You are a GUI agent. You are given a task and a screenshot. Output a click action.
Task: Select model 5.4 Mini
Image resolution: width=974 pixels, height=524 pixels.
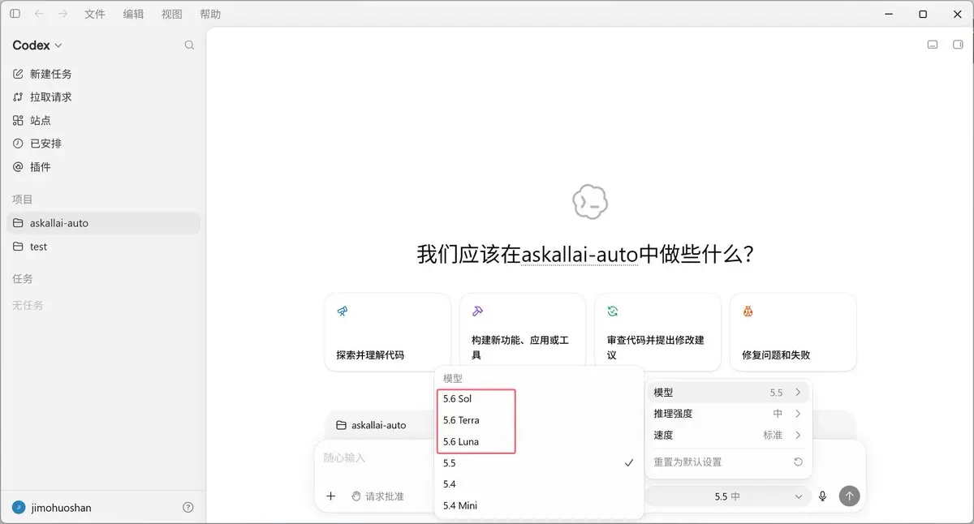click(539, 505)
